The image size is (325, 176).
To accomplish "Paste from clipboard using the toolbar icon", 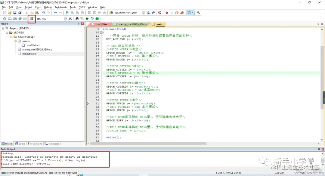I will click(x=37, y=13).
